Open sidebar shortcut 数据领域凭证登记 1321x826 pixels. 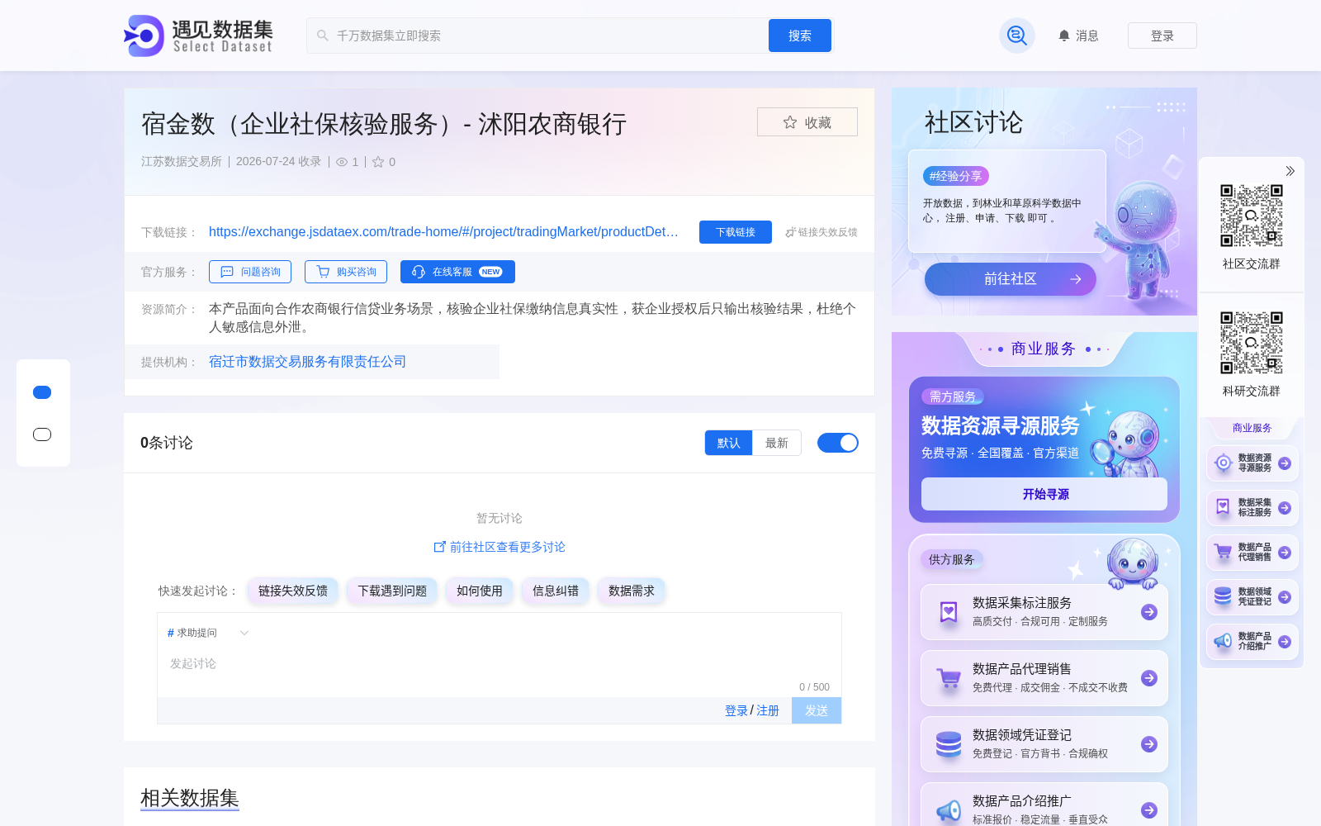tap(1252, 597)
